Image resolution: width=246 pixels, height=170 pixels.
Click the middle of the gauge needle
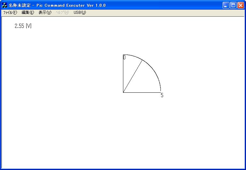(133, 76)
